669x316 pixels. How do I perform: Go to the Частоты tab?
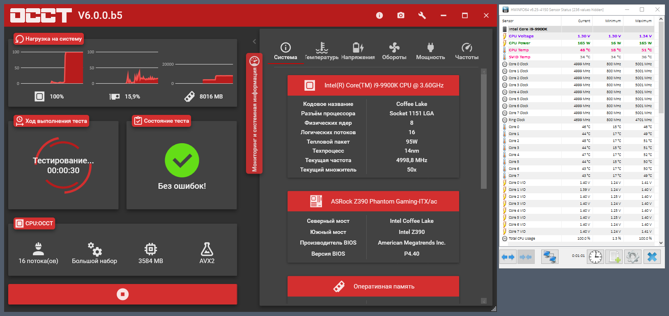point(467,51)
